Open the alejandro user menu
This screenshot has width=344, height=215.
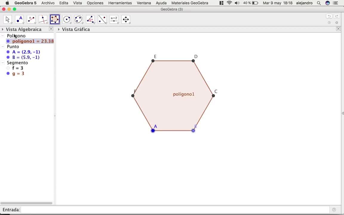coord(304,3)
